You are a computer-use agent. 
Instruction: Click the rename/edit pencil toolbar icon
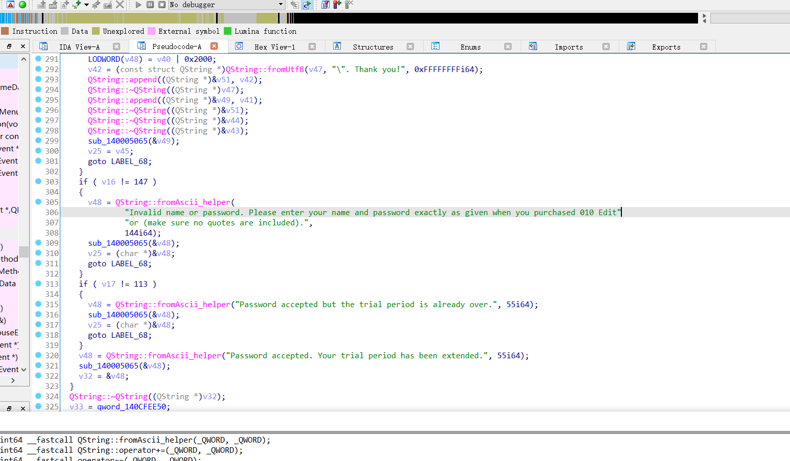(x=108, y=5)
